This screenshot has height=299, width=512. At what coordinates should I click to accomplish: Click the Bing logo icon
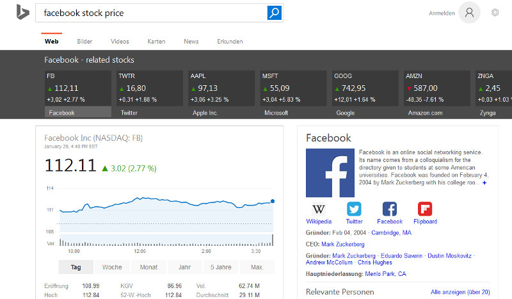pyautogui.click(x=23, y=12)
